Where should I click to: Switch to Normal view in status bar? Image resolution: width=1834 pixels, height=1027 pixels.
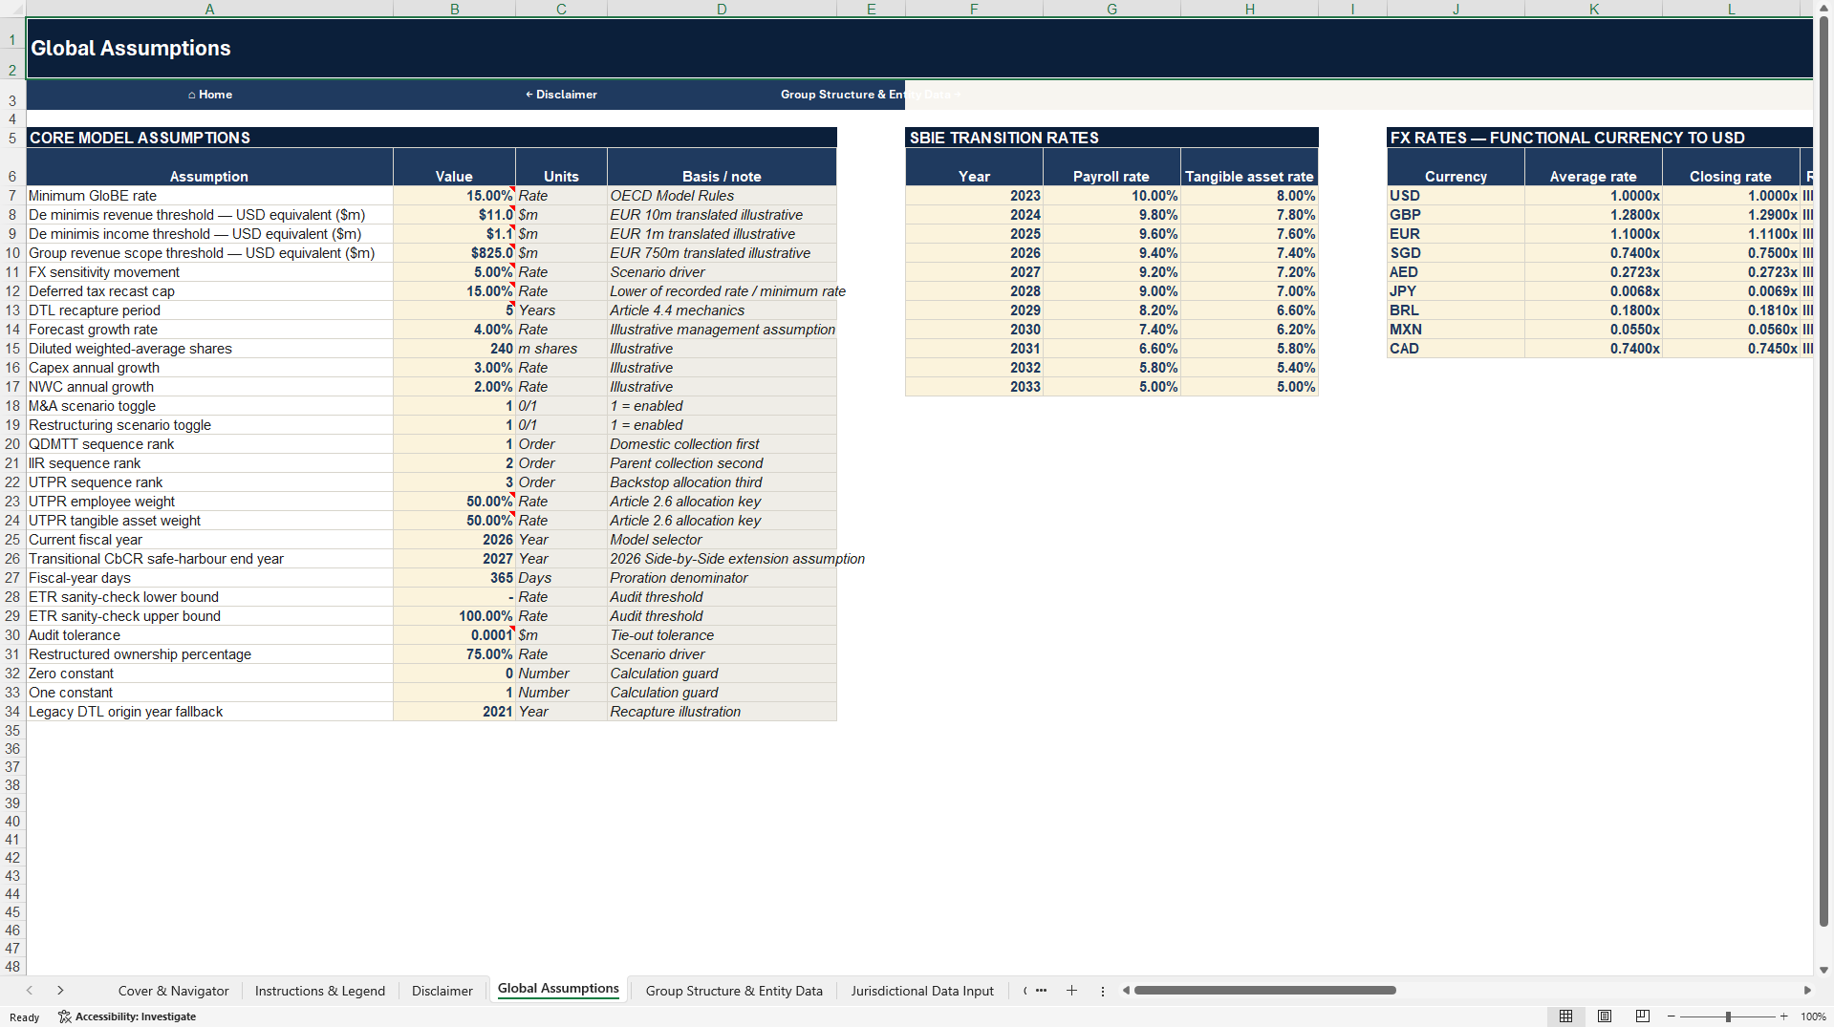click(x=1565, y=1016)
